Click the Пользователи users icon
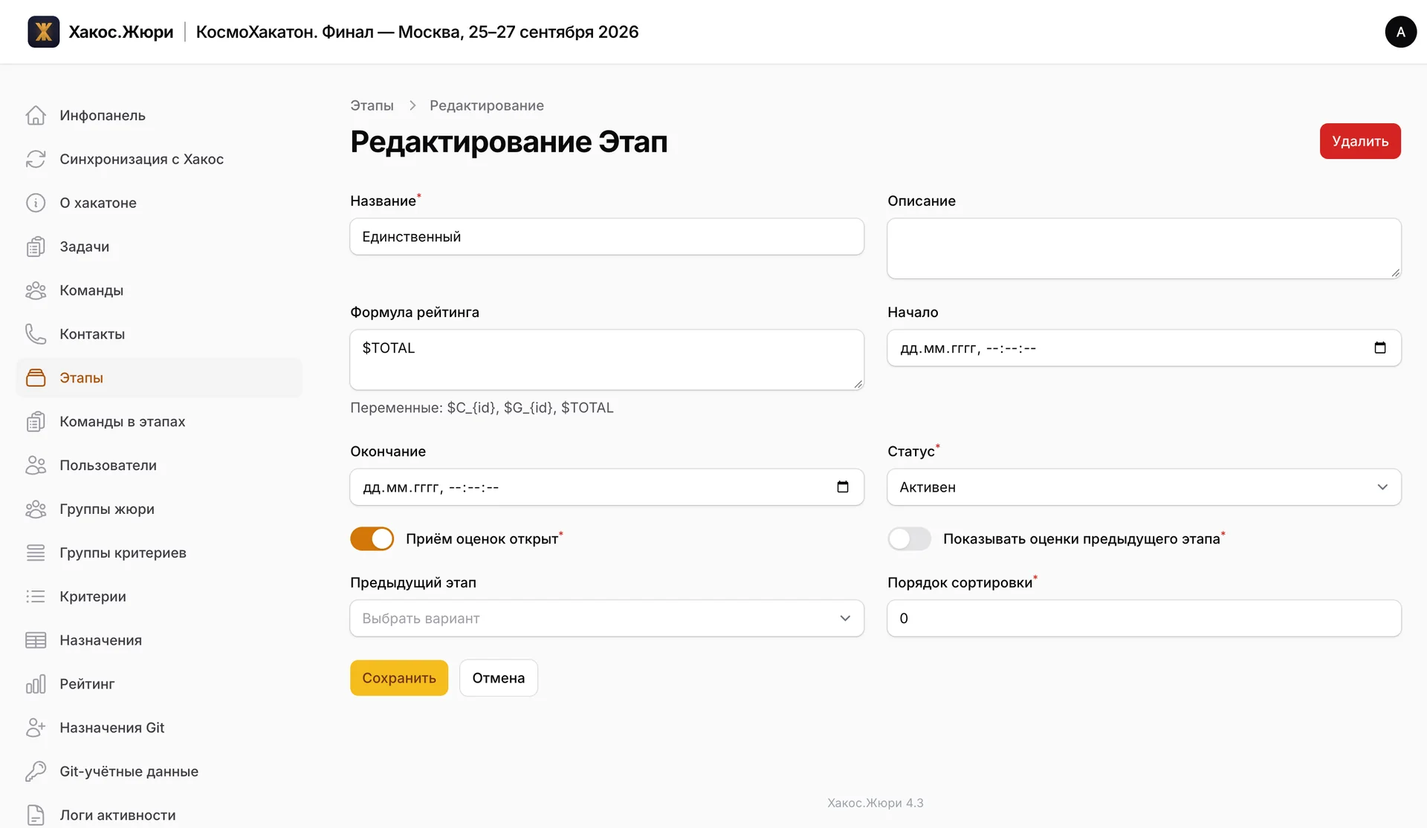The height and width of the screenshot is (828, 1427). (x=36, y=466)
